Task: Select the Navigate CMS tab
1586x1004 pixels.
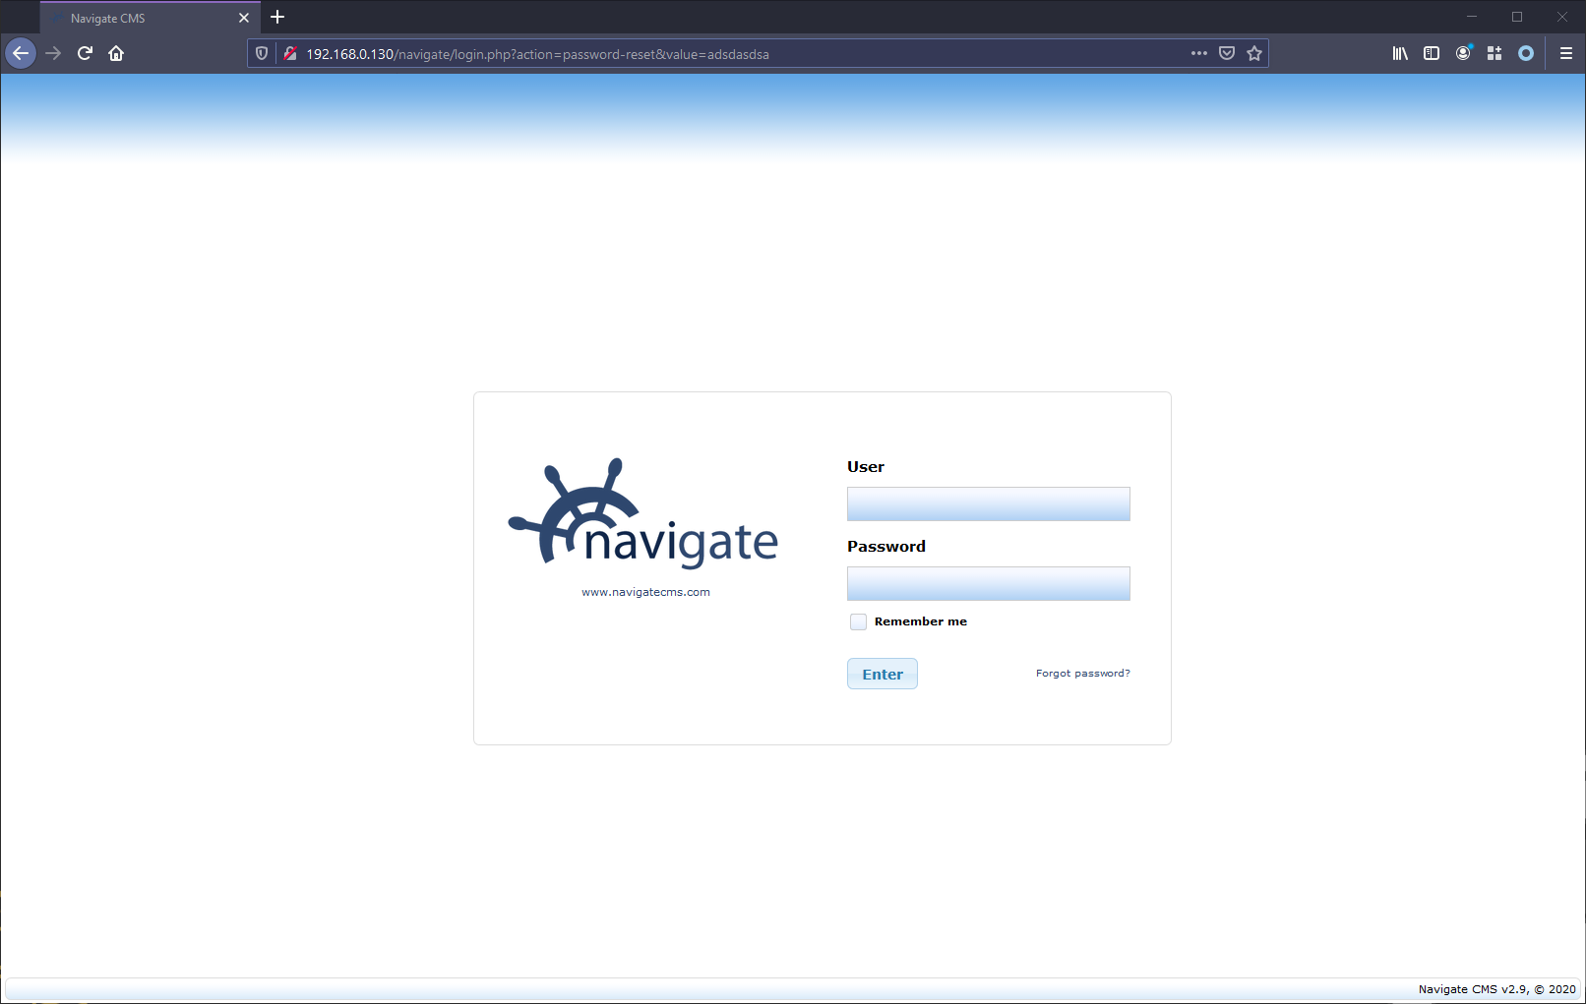Action: 151,18
